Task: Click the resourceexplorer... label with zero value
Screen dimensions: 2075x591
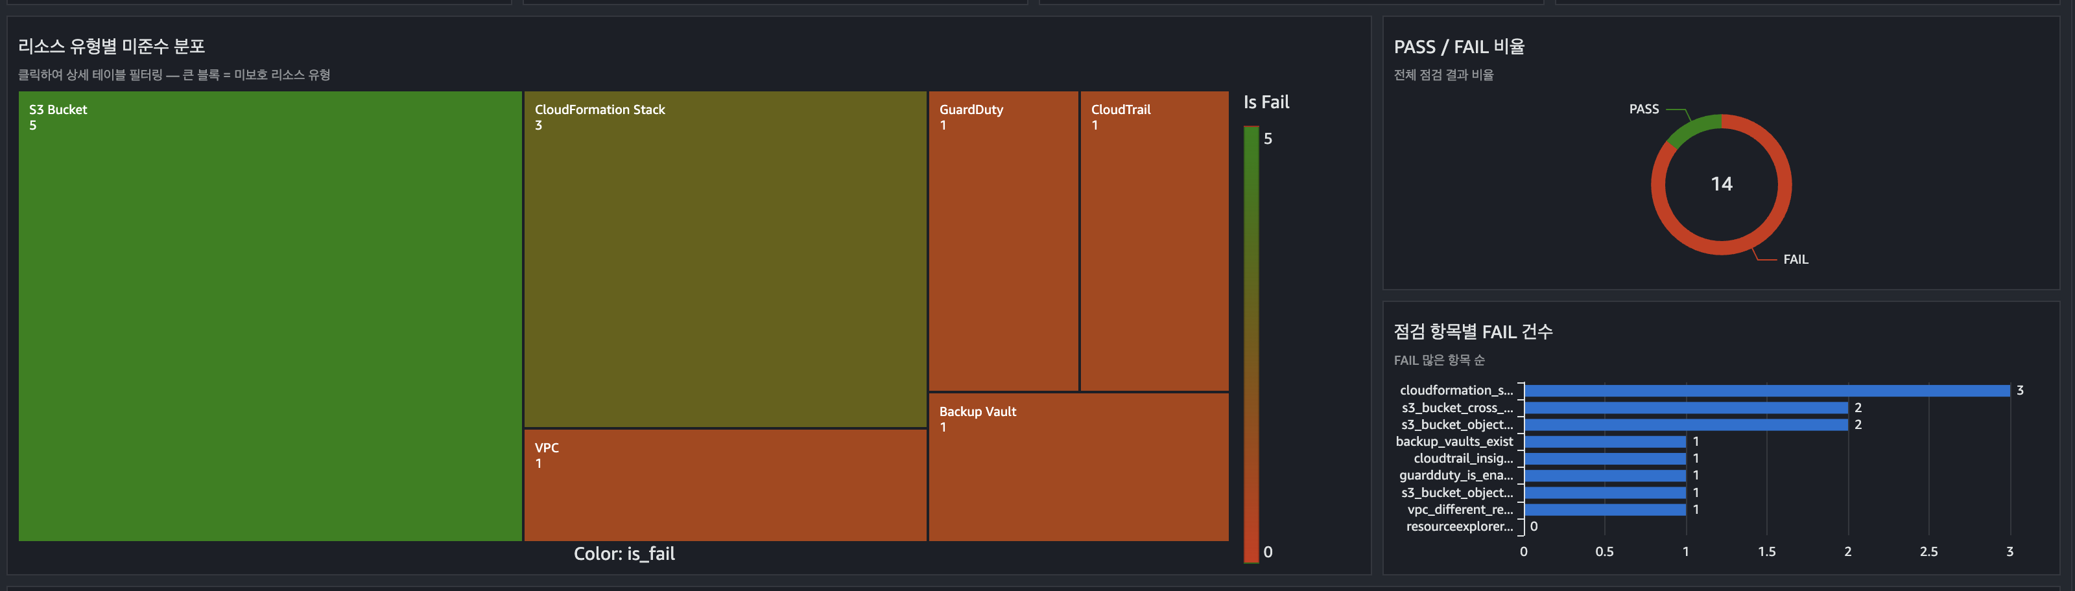Action: 1460,527
